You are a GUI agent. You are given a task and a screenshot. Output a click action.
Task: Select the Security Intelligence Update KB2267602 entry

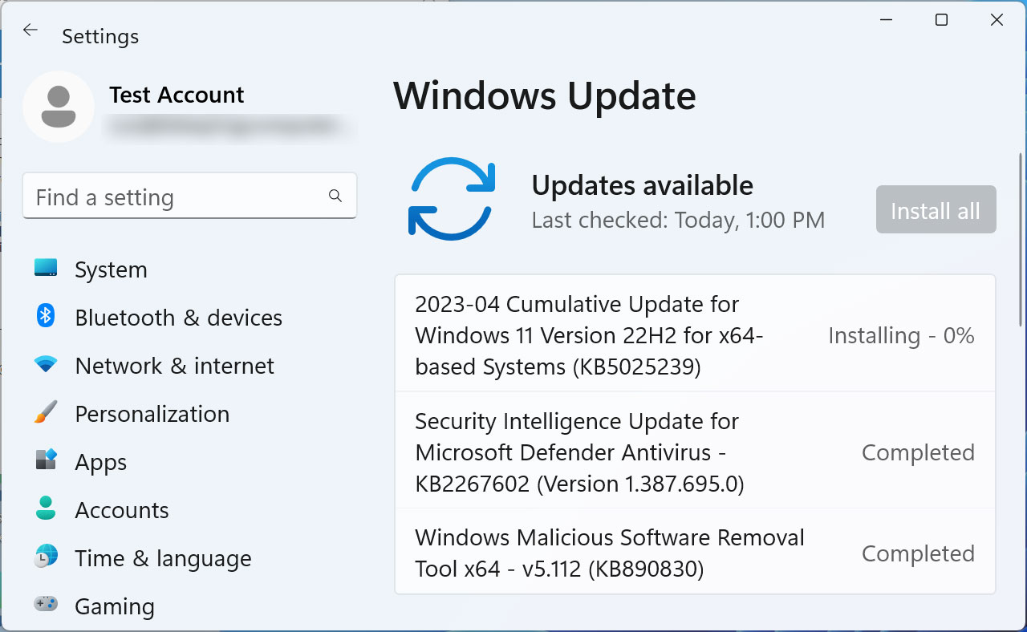(x=695, y=451)
